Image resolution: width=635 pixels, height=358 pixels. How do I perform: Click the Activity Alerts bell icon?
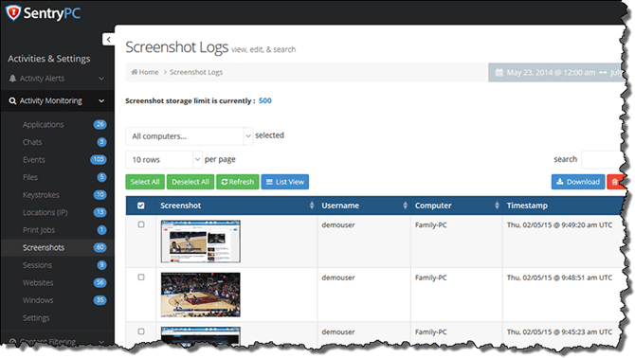12,78
